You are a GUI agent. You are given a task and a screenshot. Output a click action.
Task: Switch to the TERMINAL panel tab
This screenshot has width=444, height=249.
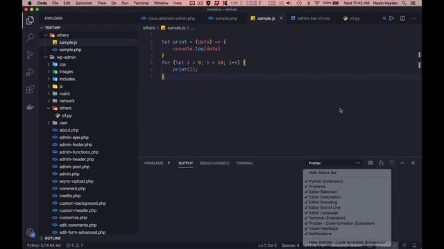coord(245,163)
